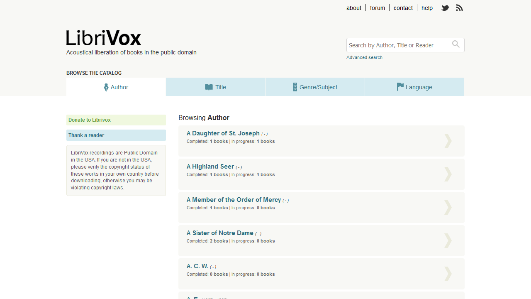Screen dimensions: 531x299
Task: Click 'Completed: 2 books' under A Sister of Notre Dame
Action: coord(207,241)
